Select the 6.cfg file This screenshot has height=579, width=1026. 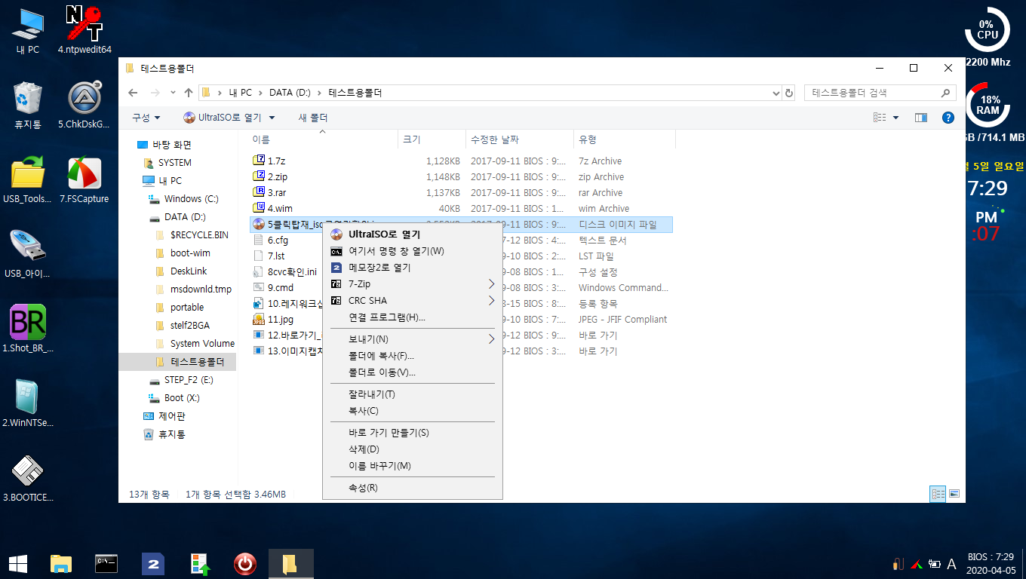pos(278,240)
